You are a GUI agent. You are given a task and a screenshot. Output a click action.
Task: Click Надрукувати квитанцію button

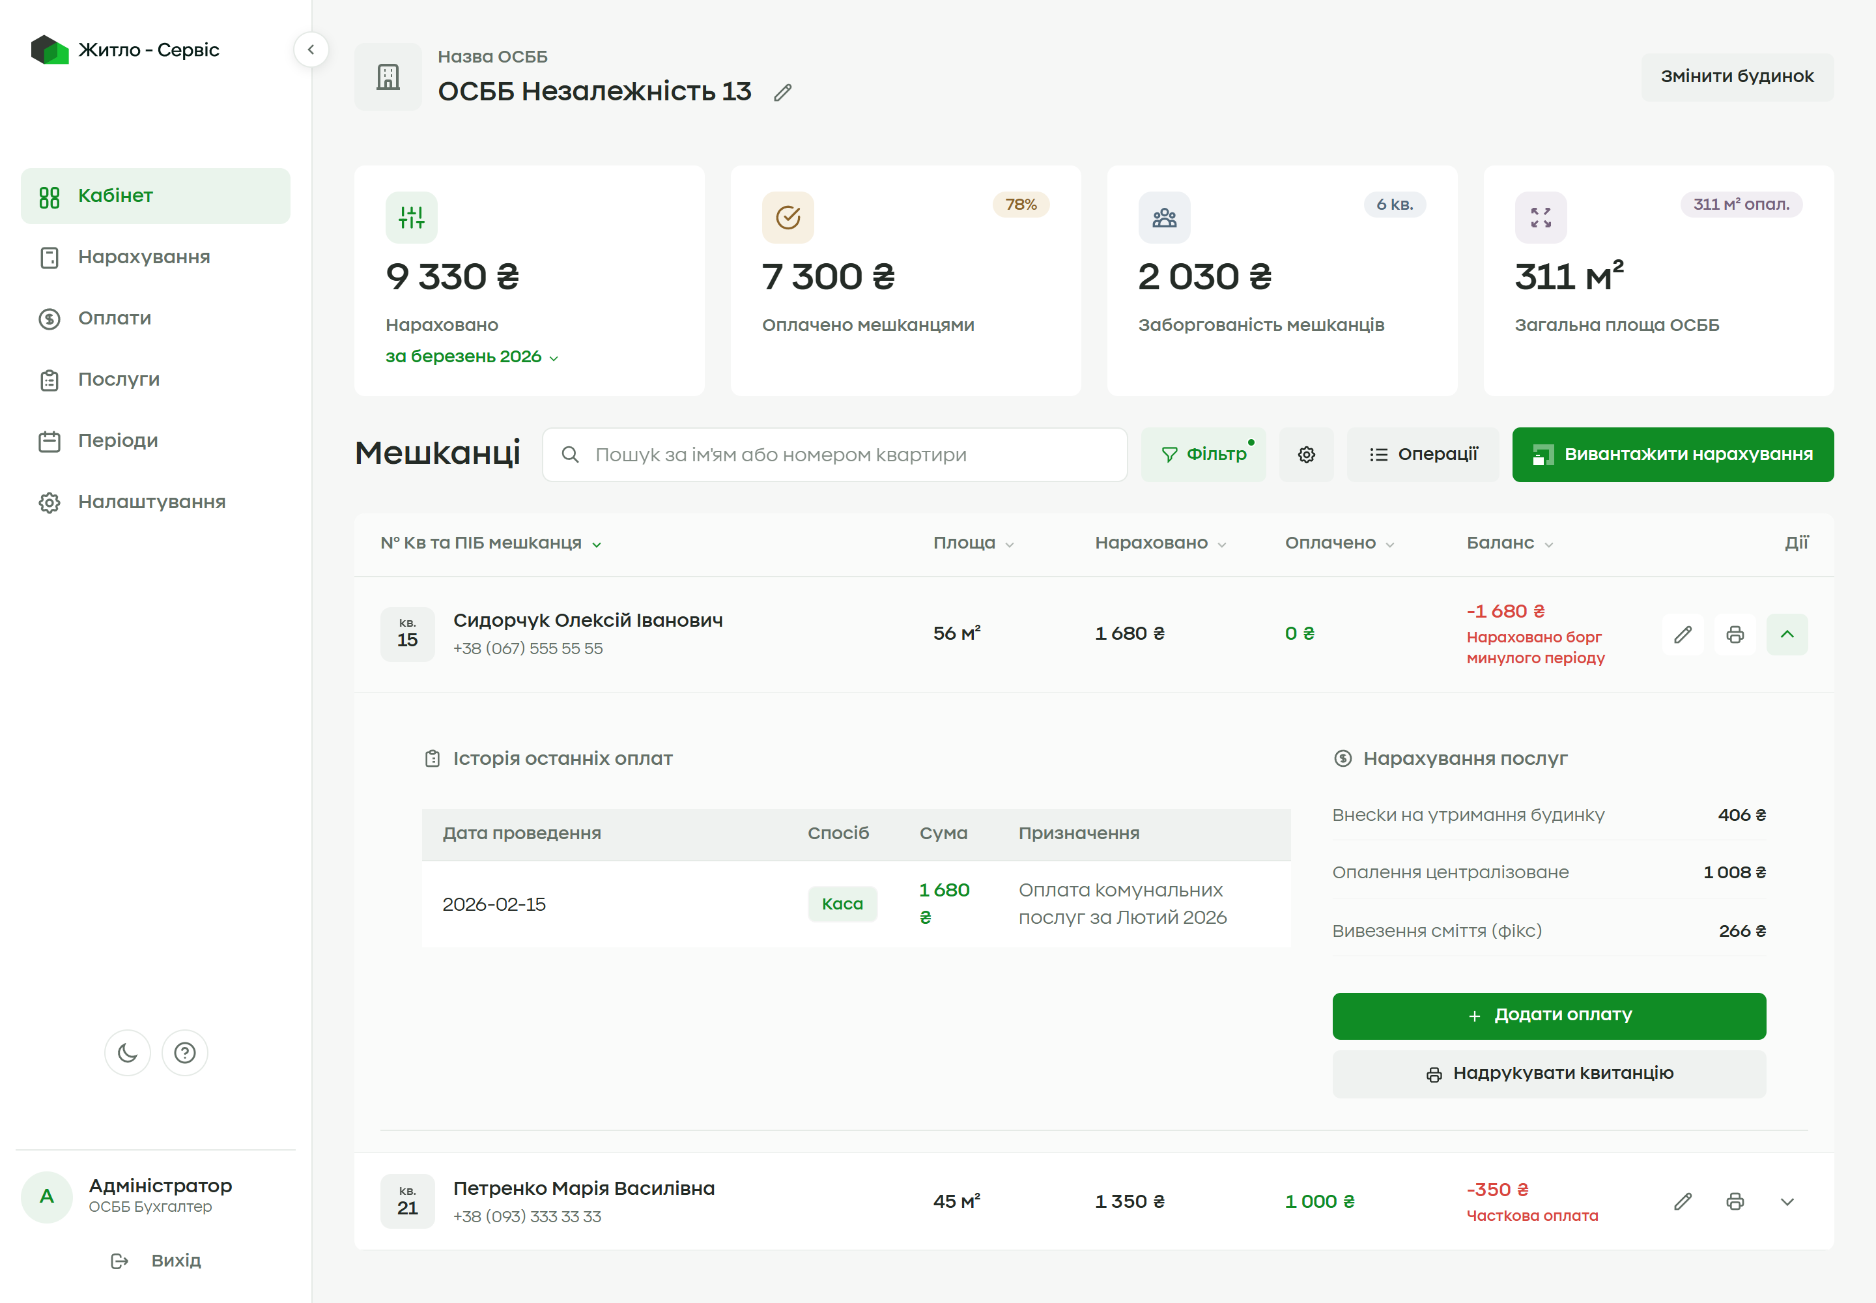[1548, 1074]
